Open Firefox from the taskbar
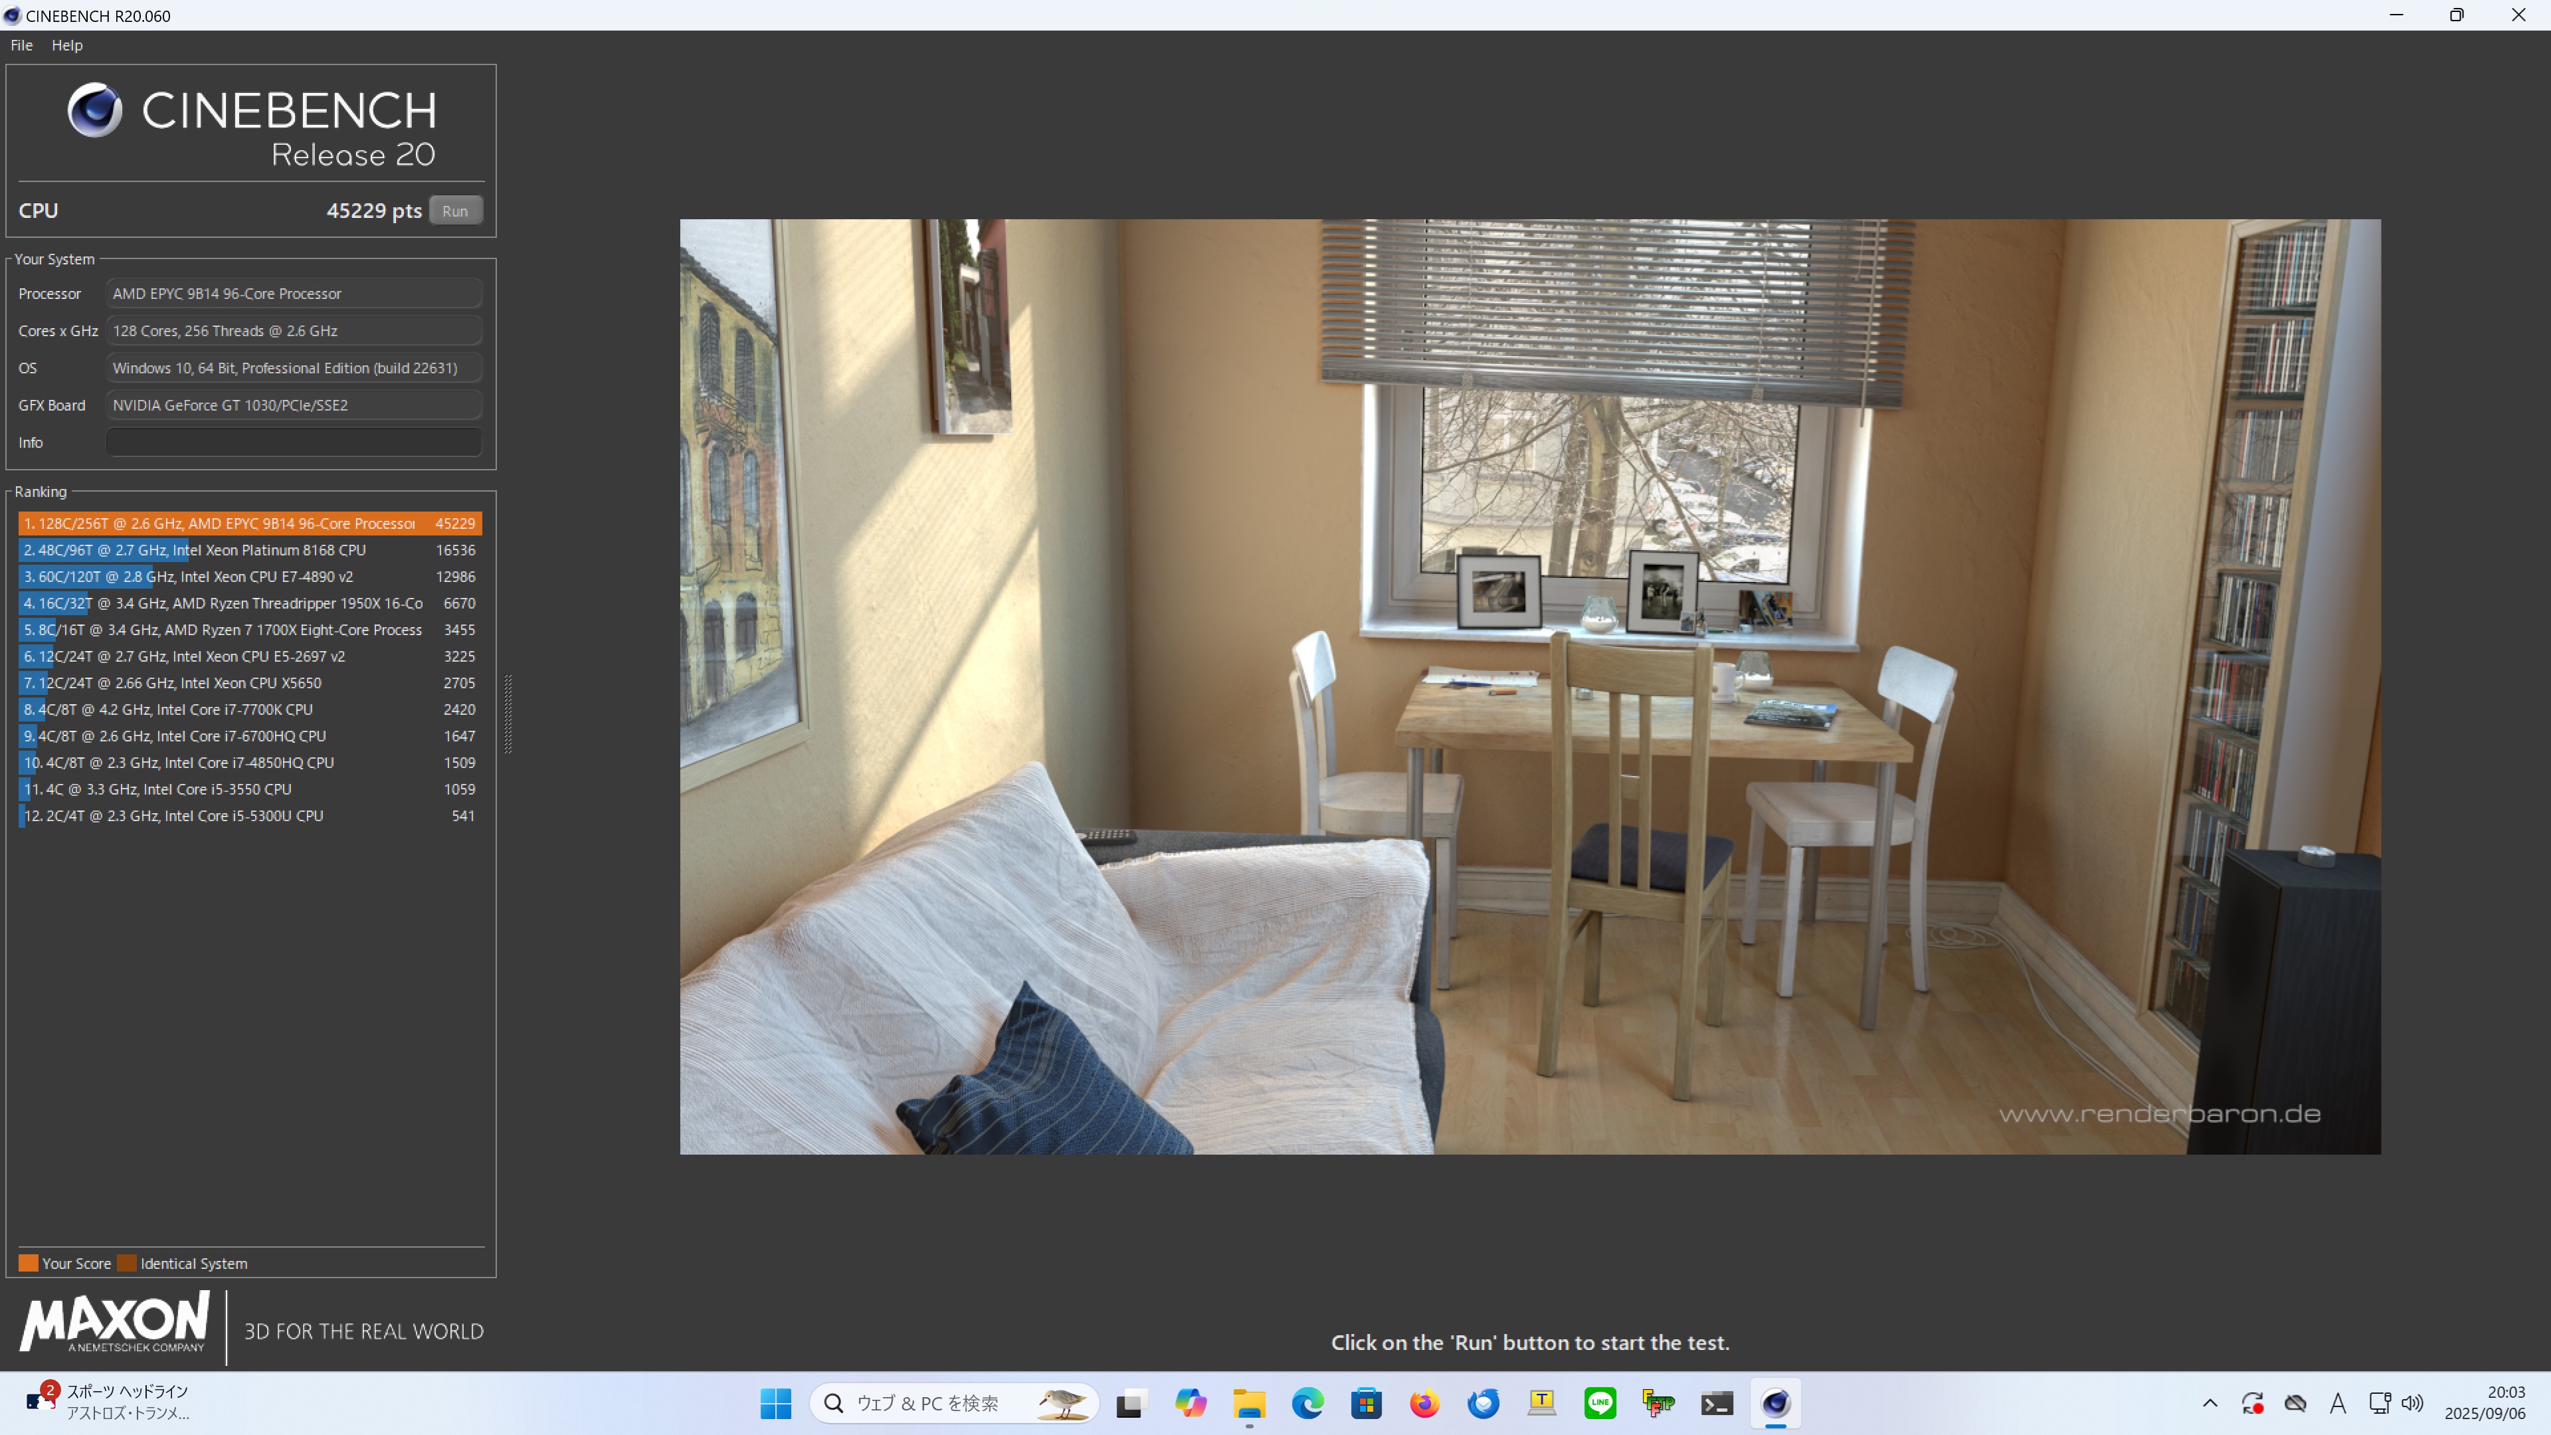This screenshot has width=2551, height=1435. [x=1424, y=1403]
